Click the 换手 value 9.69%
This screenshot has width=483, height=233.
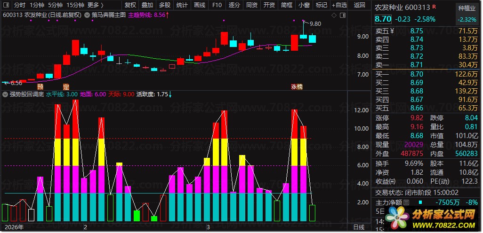click(413, 163)
